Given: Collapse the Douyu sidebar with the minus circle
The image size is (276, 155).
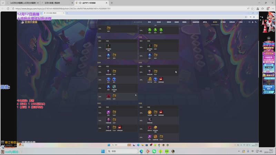Looking at the screenshot, I should [269, 38].
